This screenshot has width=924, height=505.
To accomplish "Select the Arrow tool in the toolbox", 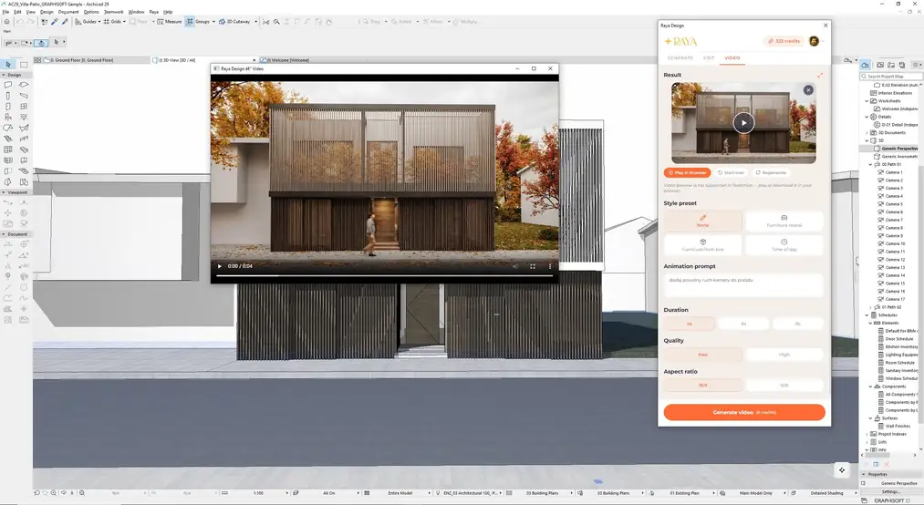I will pyautogui.click(x=8, y=64).
